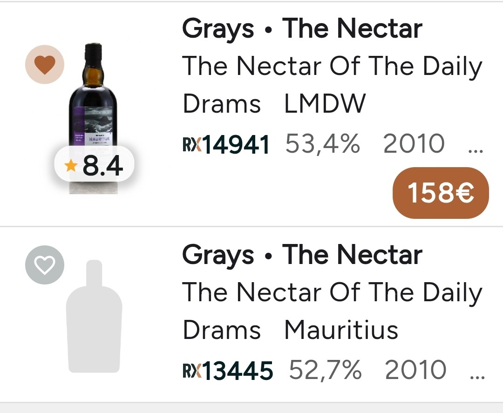Tap the 2010 vintage on LMDW entry
The image size is (503, 413).
(414, 144)
